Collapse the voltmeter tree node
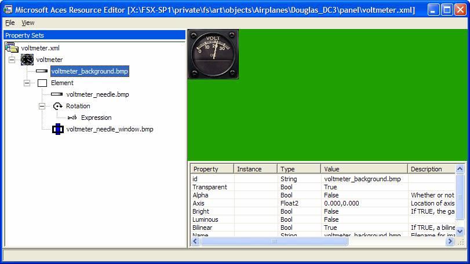This screenshot has width=470, height=264. point(12,60)
